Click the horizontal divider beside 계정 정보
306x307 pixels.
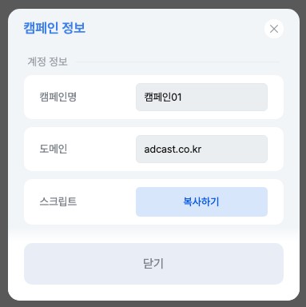click(x=178, y=62)
